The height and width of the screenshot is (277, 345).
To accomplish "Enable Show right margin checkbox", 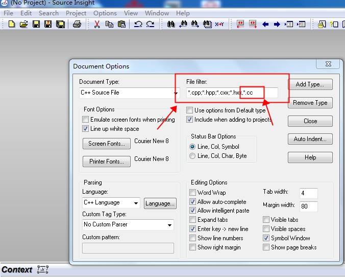I will tap(192, 247).
